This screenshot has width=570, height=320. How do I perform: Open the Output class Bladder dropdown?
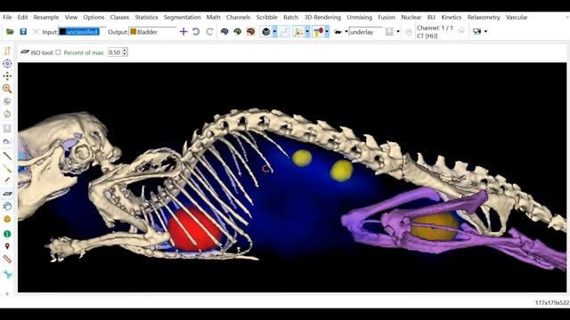click(152, 32)
